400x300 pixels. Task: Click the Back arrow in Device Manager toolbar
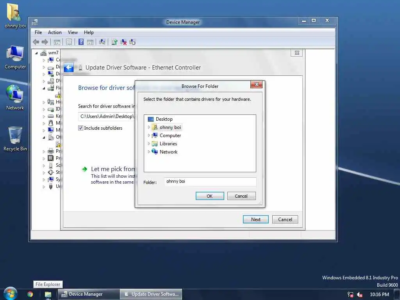tap(36, 42)
